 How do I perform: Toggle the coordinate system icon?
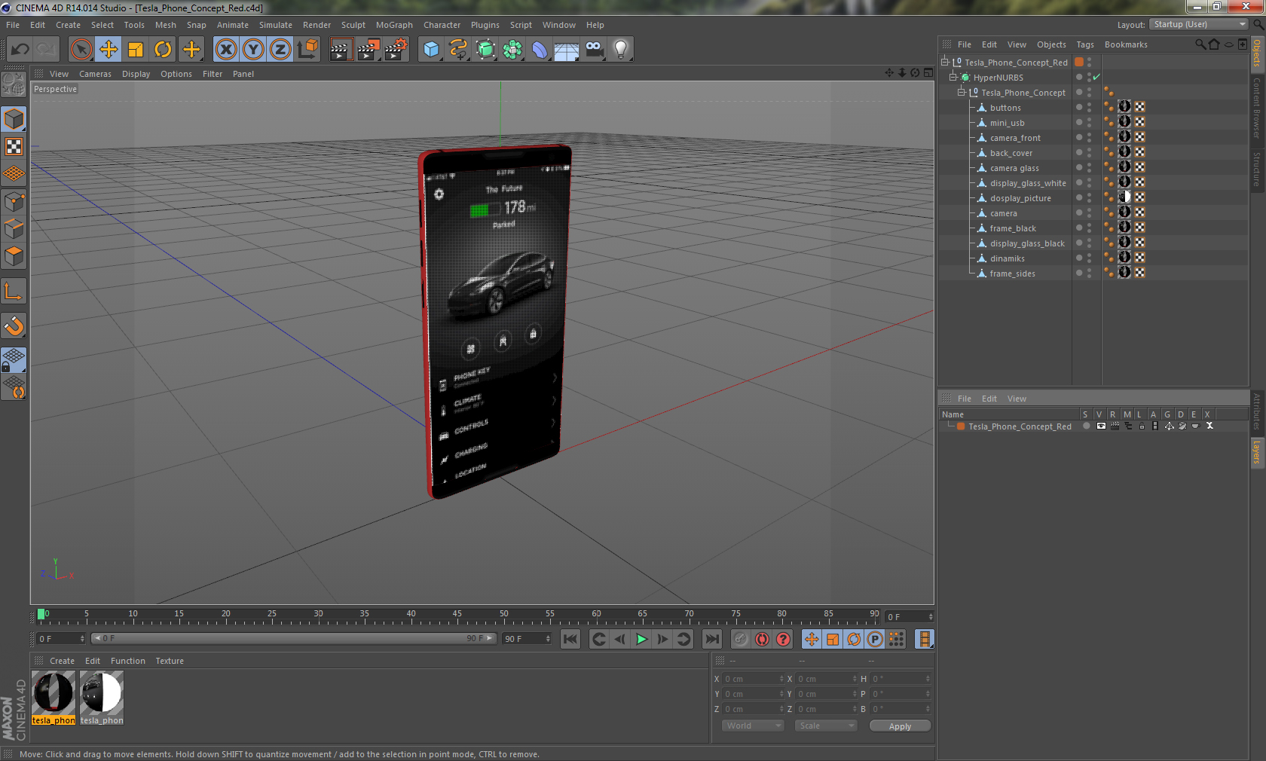tap(307, 50)
